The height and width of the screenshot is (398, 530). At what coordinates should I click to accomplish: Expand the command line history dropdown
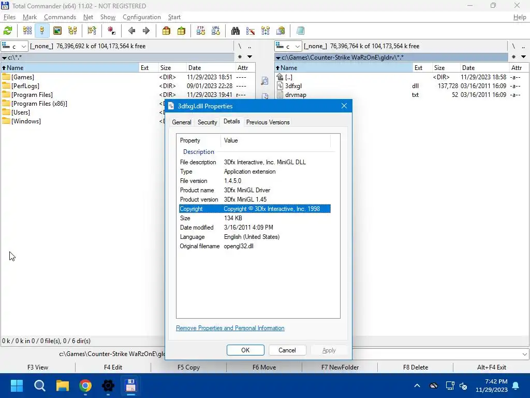click(524, 354)
